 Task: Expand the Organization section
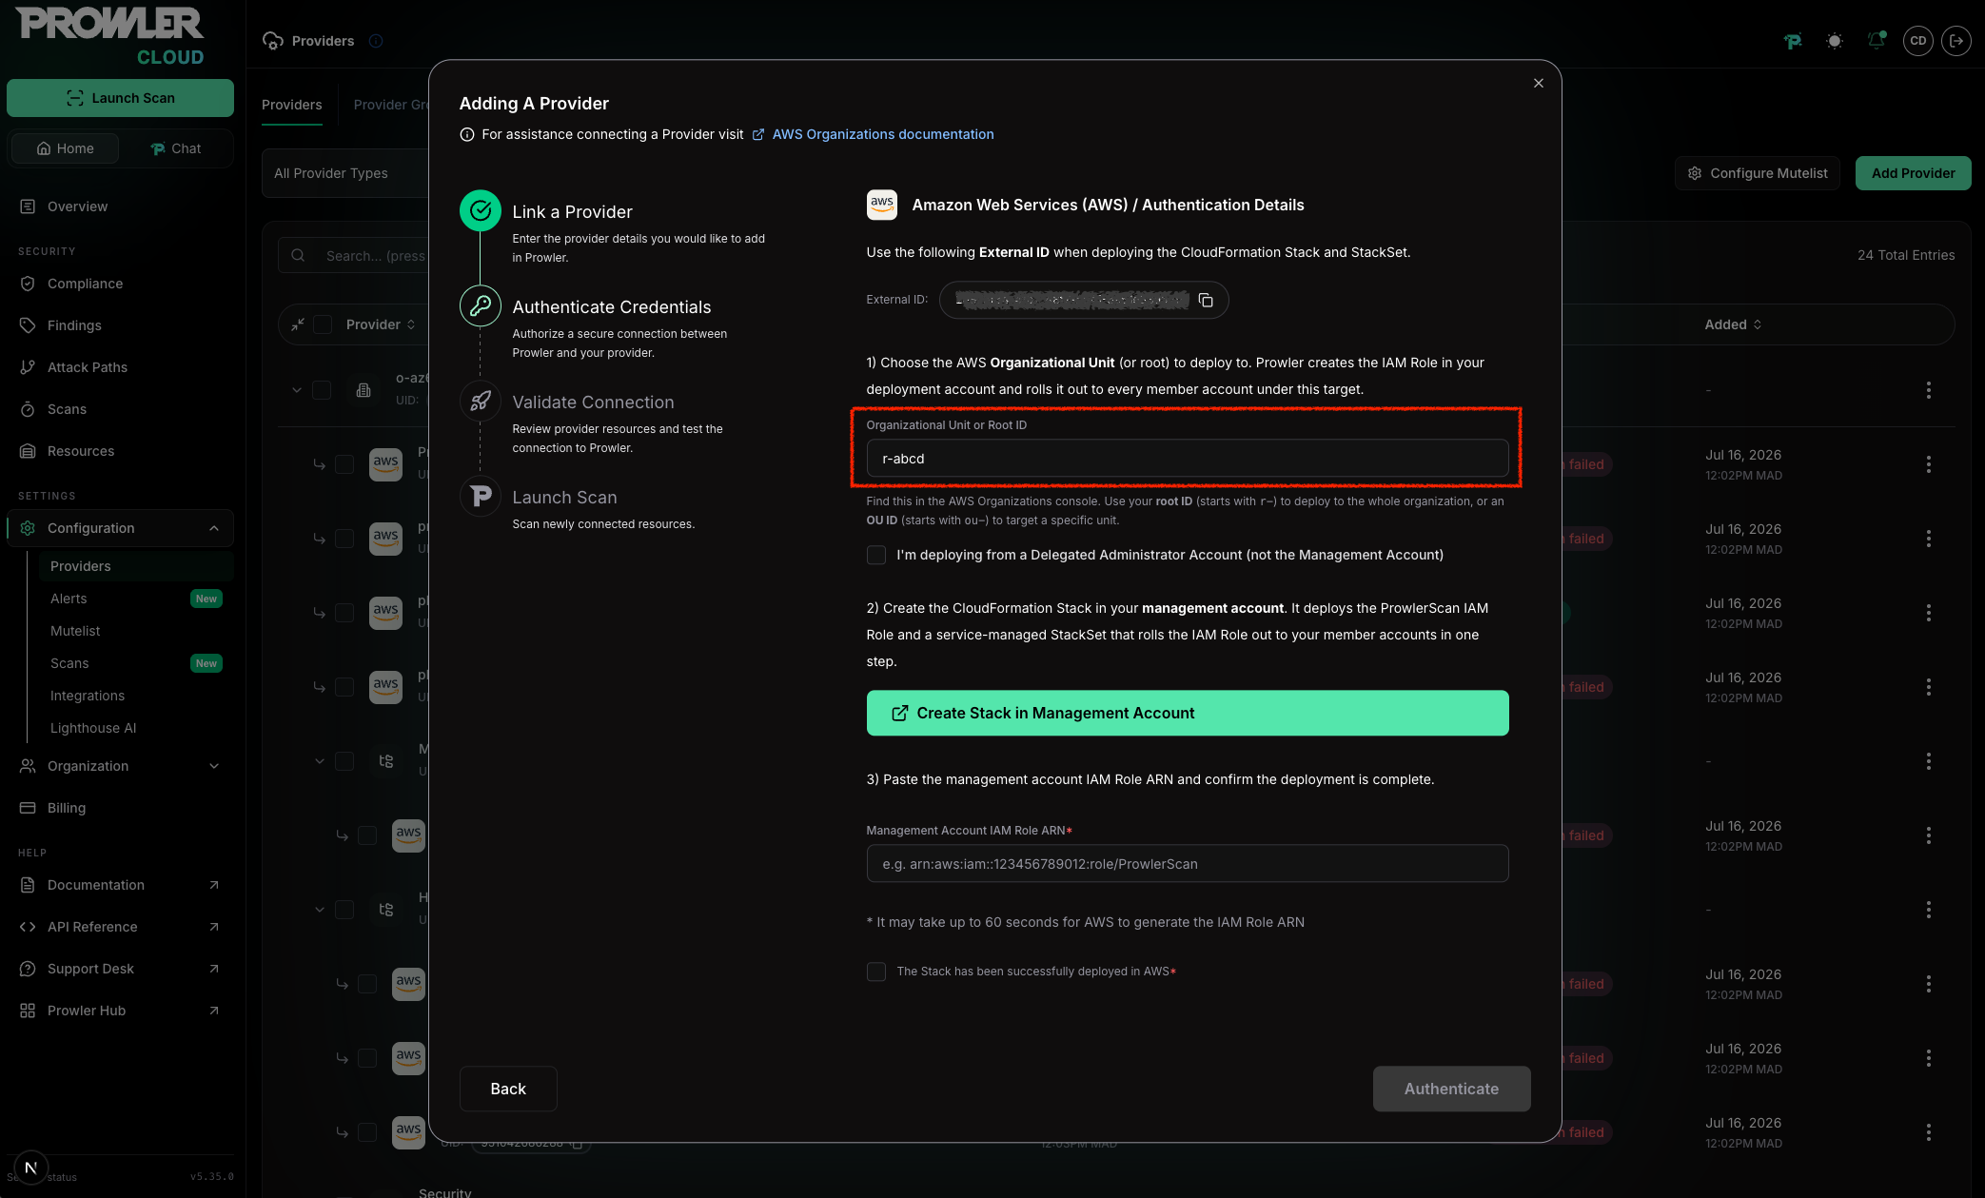click(x=120, y=766)
